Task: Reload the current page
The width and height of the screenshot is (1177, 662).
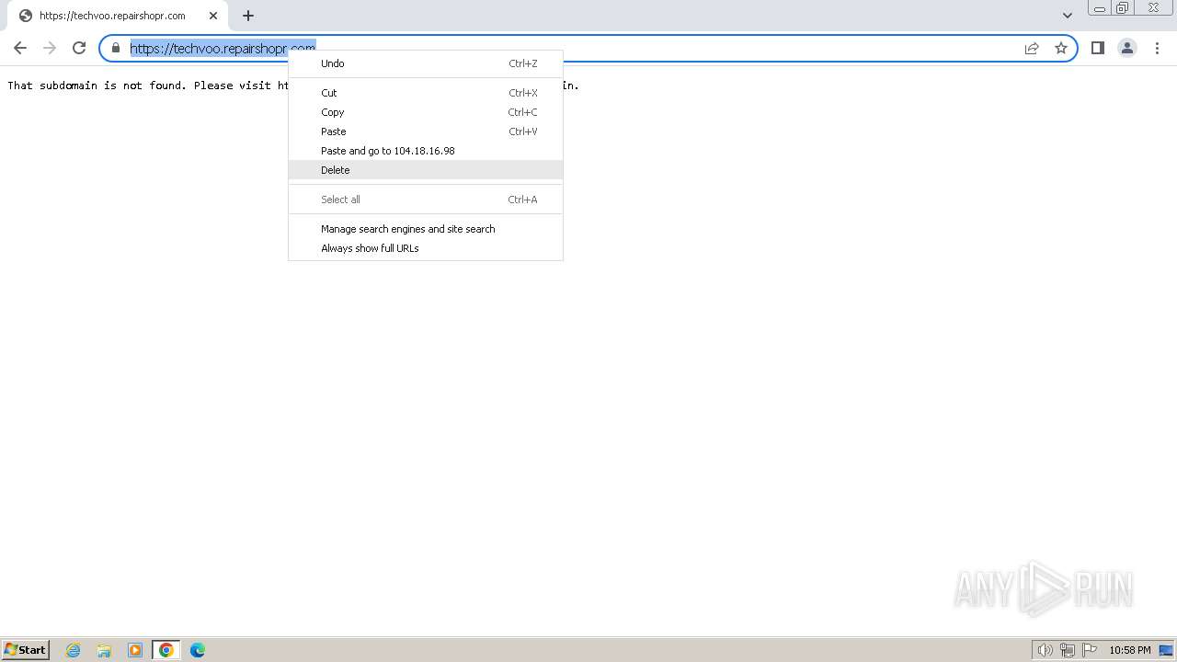Action: [79, 48]
